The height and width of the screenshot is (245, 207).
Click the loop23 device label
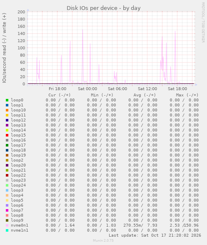coord(18,180)
